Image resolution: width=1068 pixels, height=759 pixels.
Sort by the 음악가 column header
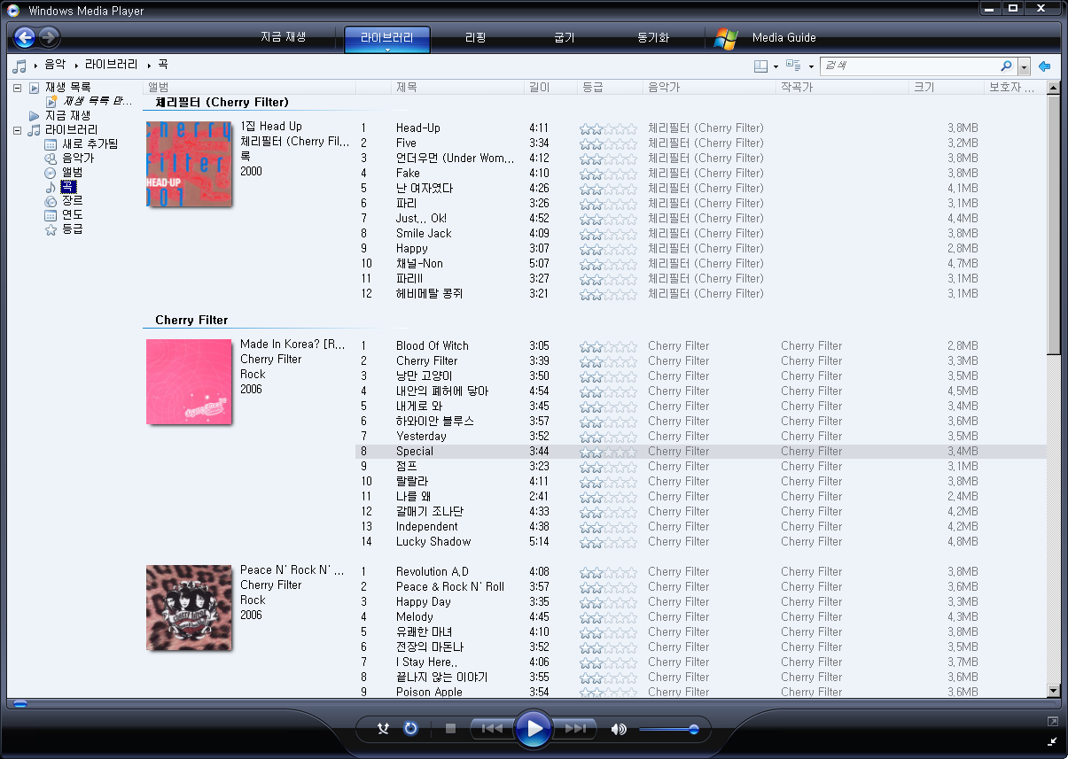709,88
